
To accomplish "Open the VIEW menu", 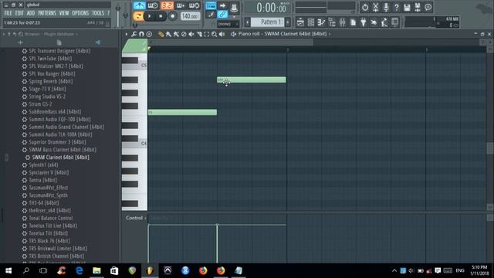I will (64, 13).
